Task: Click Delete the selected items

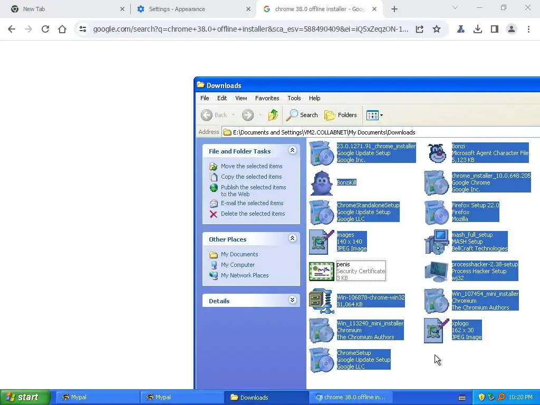Action: [253, 214]
